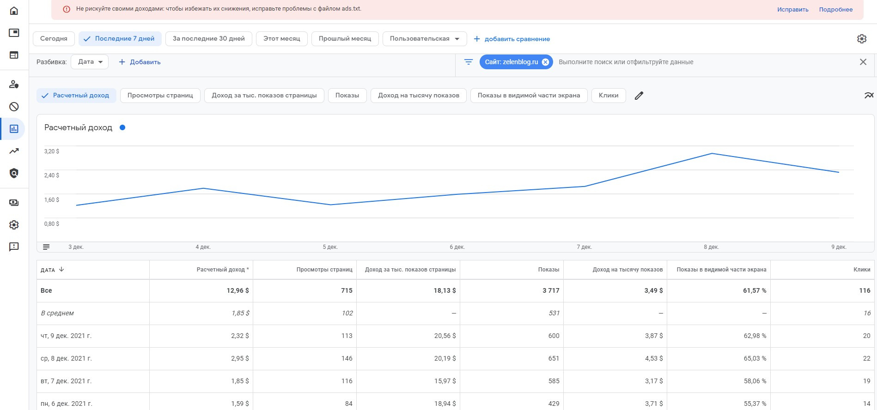Open the Home icon in sidebar
Viewport: 877px width, 410px height.
pos(14,11)
